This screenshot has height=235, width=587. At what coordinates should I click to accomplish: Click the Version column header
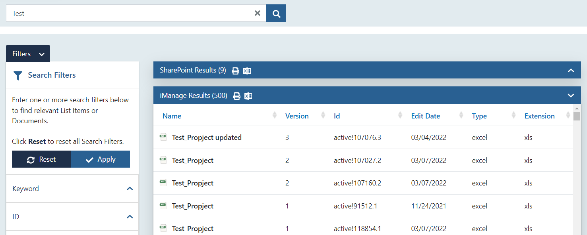(297, 116)
